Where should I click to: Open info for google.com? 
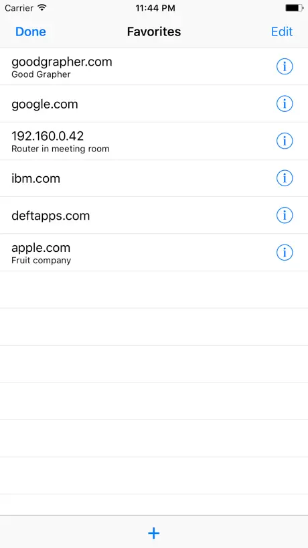tap(285, 104)
